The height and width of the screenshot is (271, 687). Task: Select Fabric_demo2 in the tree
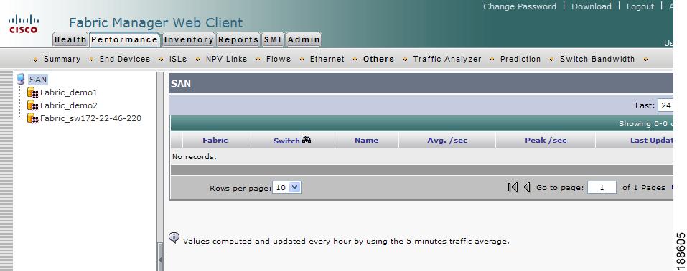coord(68,105)
